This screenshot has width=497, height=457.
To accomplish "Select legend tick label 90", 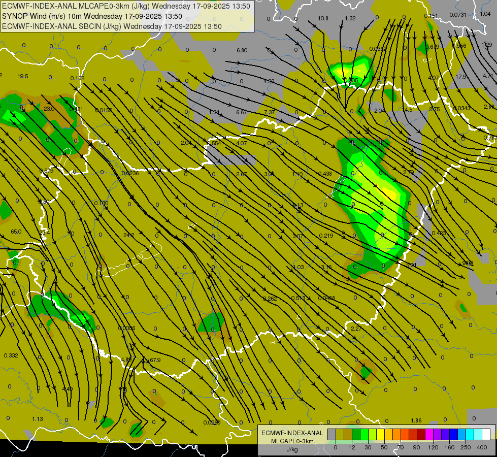I will [x=416, y=447].
